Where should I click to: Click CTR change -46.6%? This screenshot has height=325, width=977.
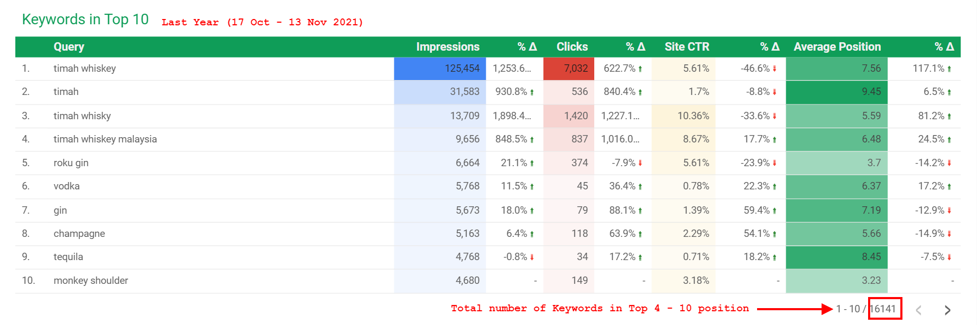click(755, 69)
